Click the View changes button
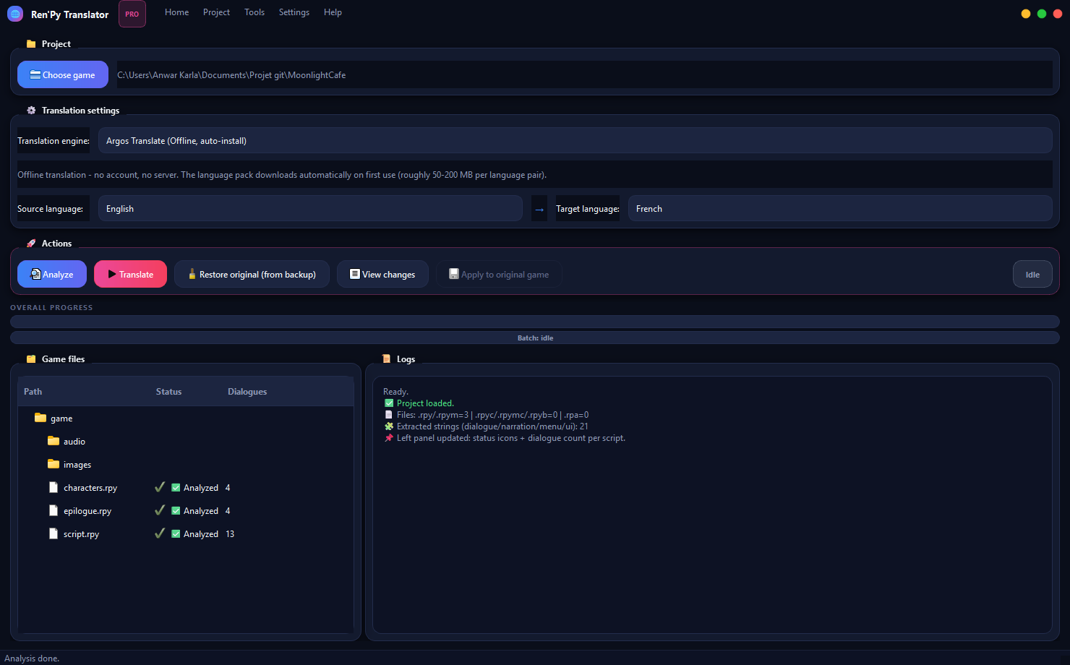The width and height of the screenshot is (1070, 665). click(x=382, y=274)
